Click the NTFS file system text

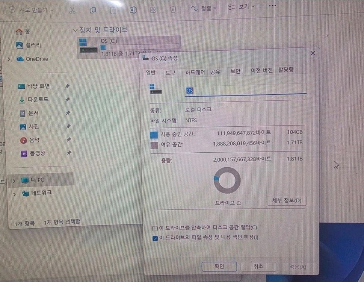pos(191,120)
